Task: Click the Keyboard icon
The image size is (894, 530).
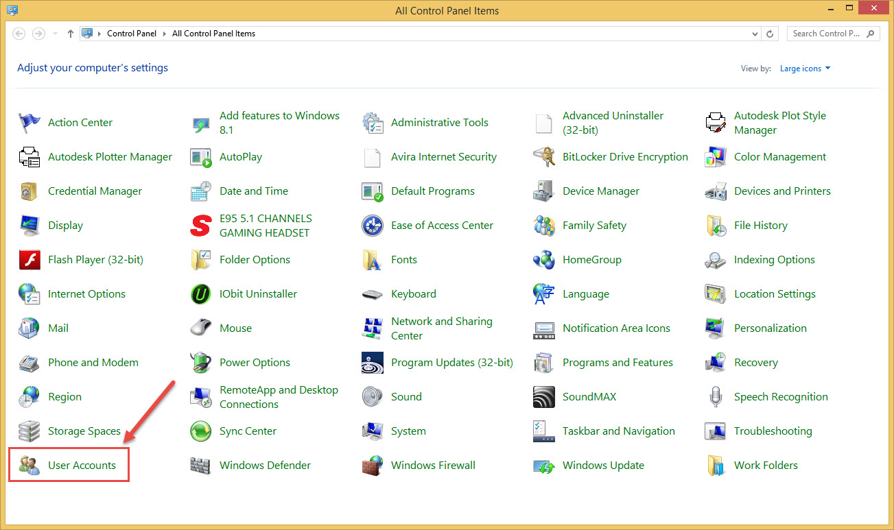Action: [373, 294]
